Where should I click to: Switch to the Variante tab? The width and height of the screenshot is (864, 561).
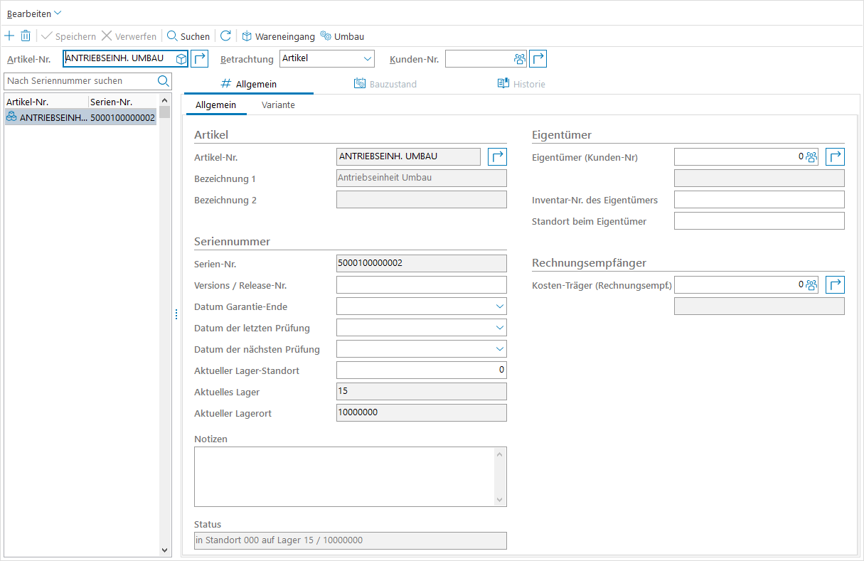278,105
